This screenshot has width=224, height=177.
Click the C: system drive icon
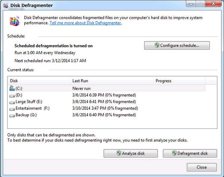[12, 88]
